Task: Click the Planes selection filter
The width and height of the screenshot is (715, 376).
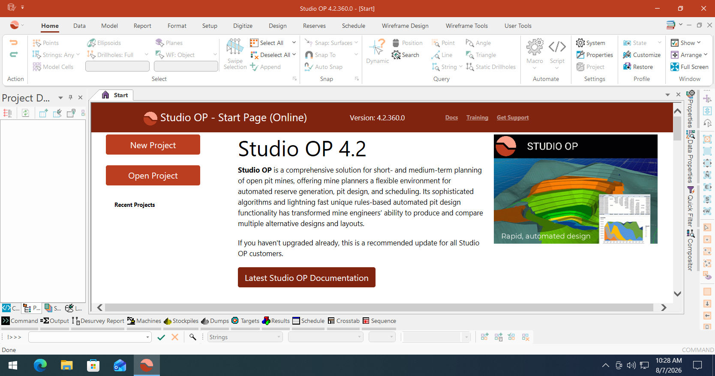Action: point(169,43)
